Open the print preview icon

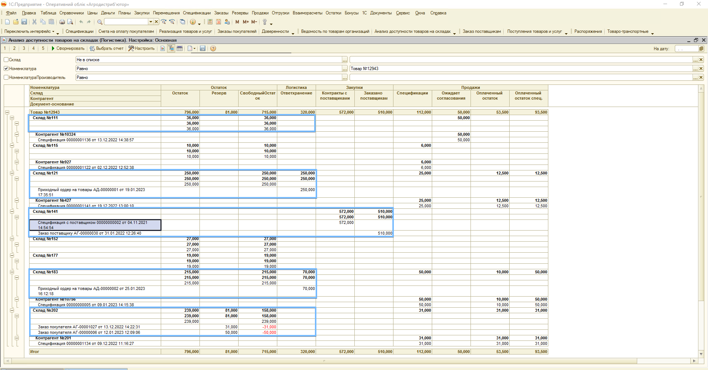pos(70,22)
